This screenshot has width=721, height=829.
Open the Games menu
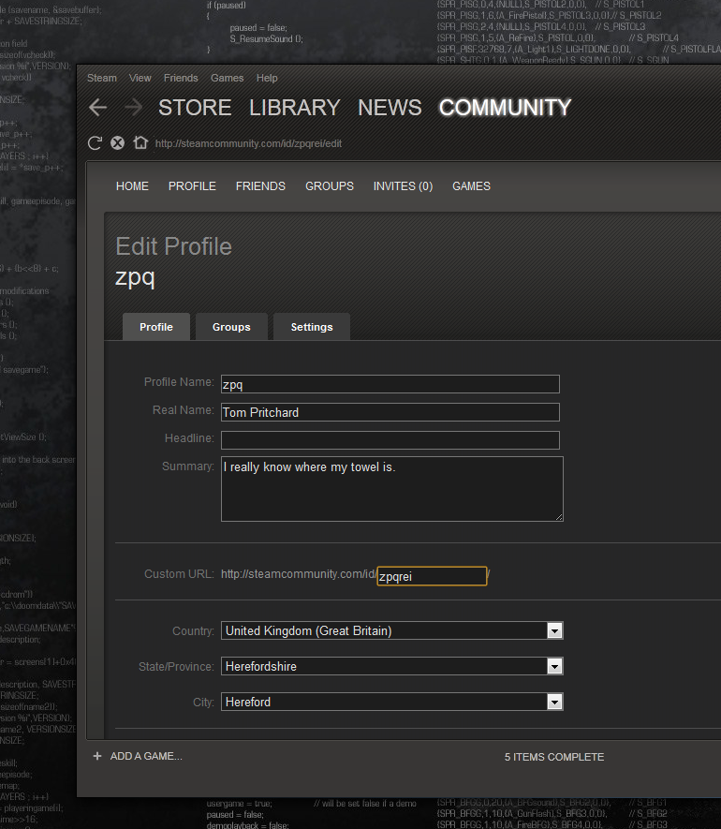[x=228, y=78]
